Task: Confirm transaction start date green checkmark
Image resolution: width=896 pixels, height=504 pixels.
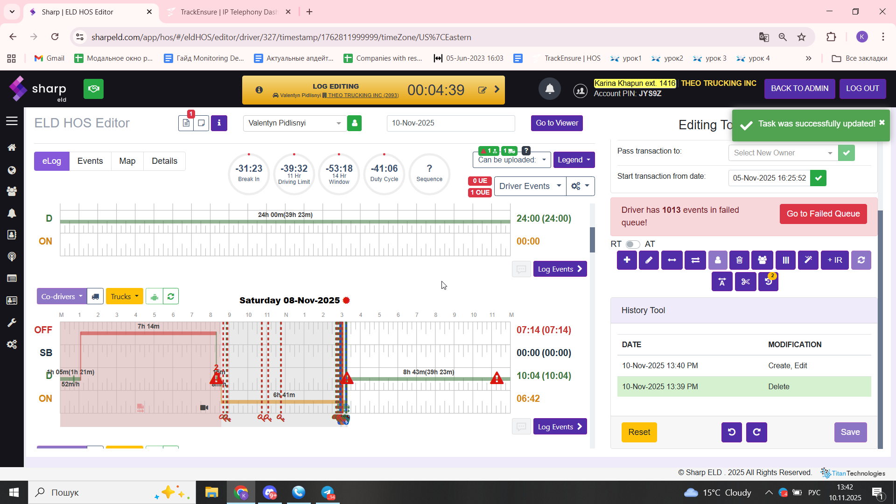Action: pyautogui.click(x=818, y=178)
